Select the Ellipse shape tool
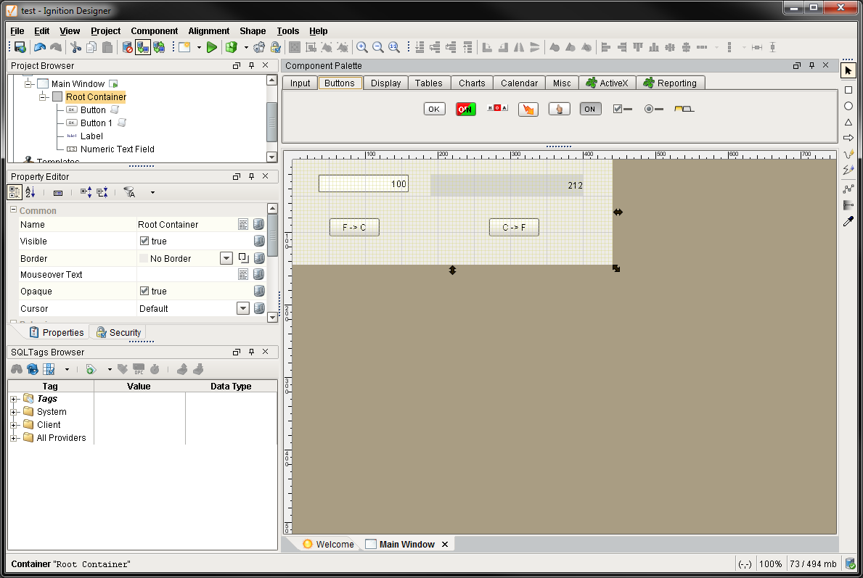 (848, 106)
